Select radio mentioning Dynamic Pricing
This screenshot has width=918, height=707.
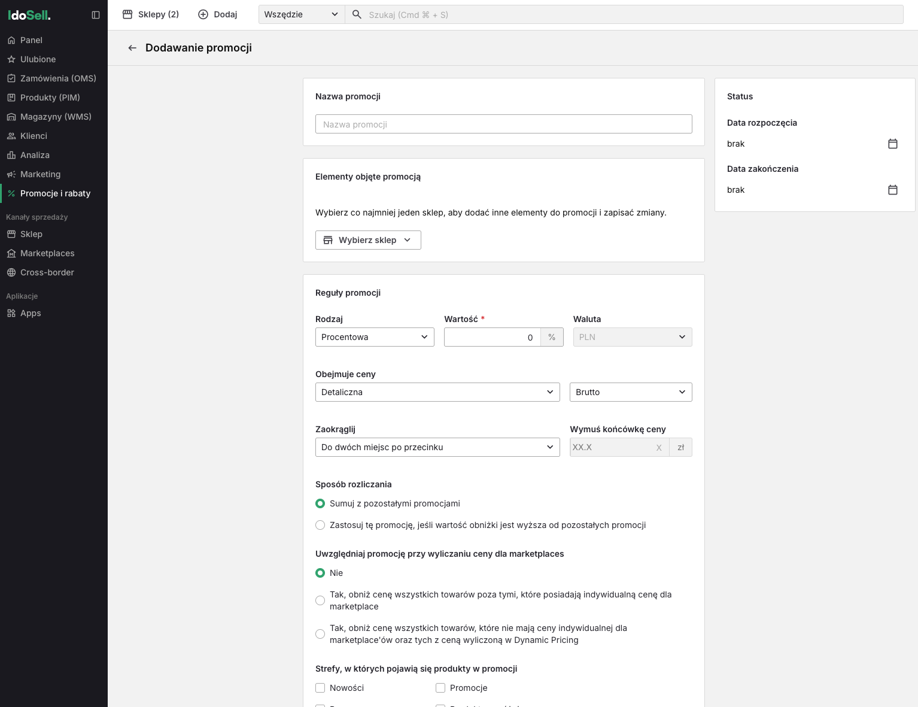pos(320,634)
